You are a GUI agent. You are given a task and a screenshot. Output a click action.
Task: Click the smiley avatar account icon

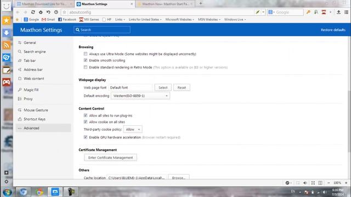tap(7, 6)
